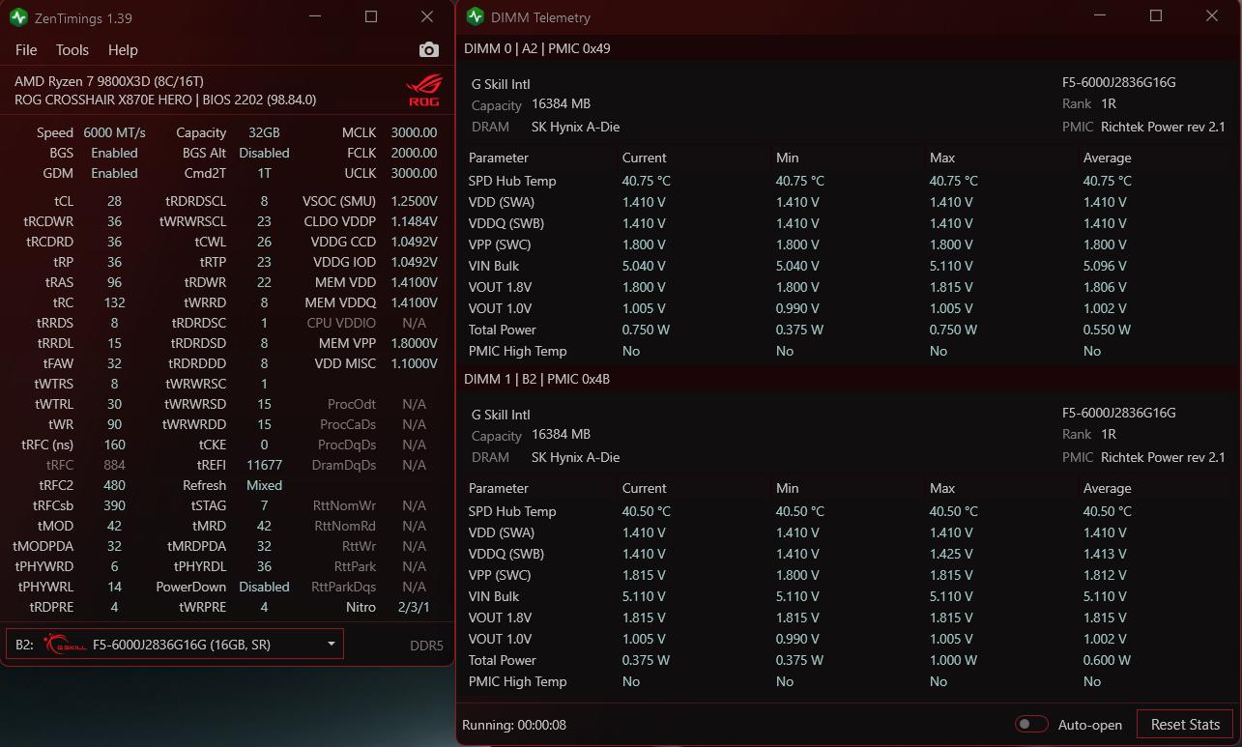
Task: Click the Speed value 6000 MT/s
Action: [x=114, y=132]
